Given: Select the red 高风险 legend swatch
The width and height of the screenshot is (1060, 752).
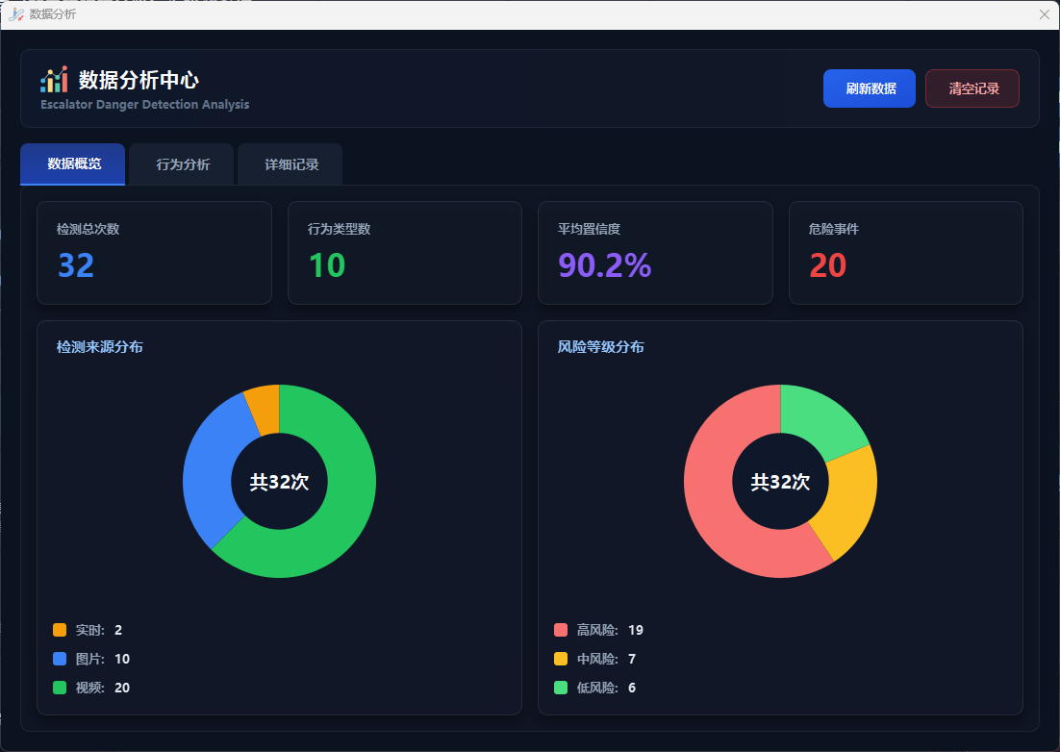Looking at the screenshot, I should pyautogui.click(x=561, y=630).
